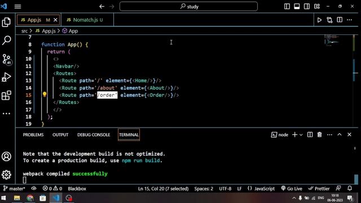Viewport: 361px width, 203px height.
Task: Click the App symbol breadcrumb
Action: pos(70,31)
